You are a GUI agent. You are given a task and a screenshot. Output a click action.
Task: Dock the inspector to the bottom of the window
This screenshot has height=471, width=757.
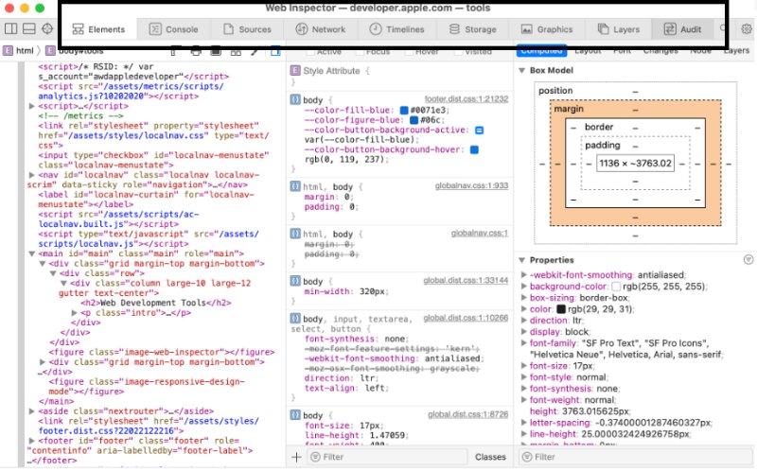pyautogui.click(x=30, y=30)
